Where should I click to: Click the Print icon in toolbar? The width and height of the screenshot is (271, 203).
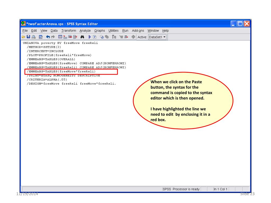(x=34, y=37)
